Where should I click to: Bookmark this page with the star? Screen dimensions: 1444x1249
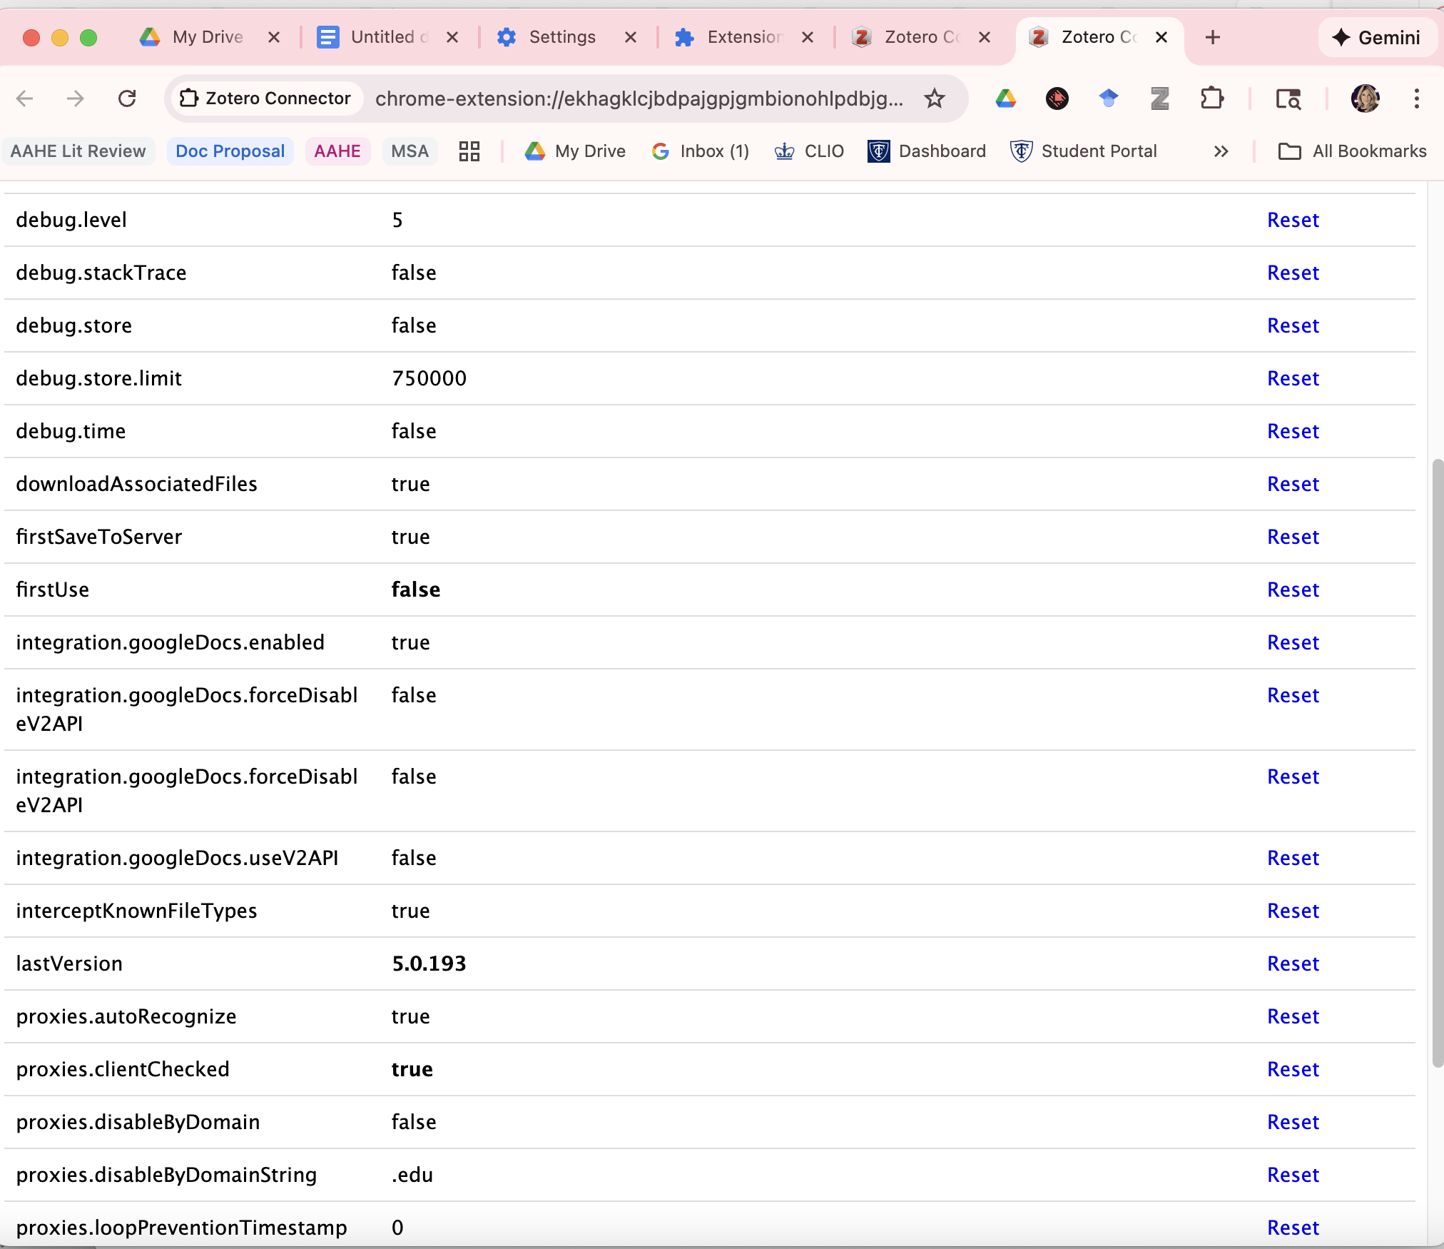coord(935,98)
